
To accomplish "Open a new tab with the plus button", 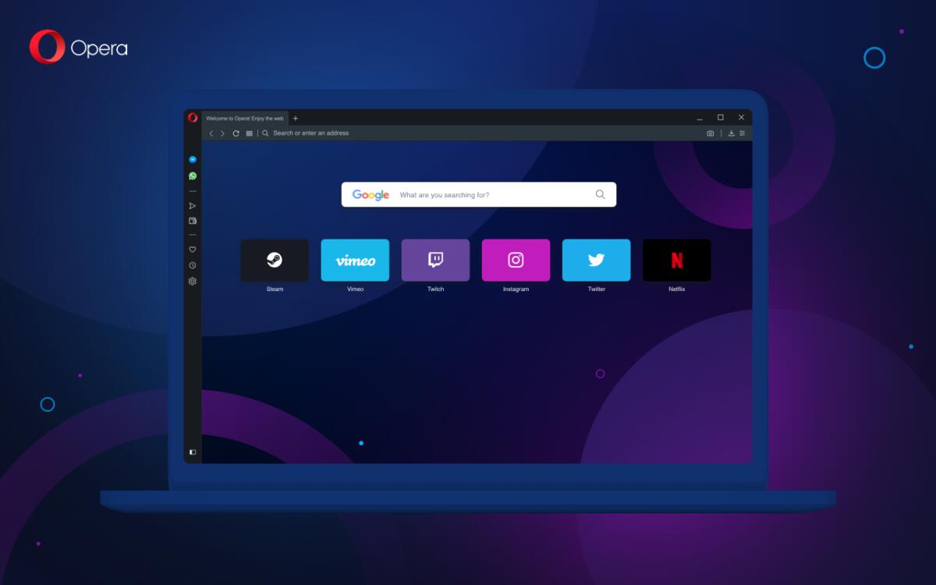I will (295, 118).
